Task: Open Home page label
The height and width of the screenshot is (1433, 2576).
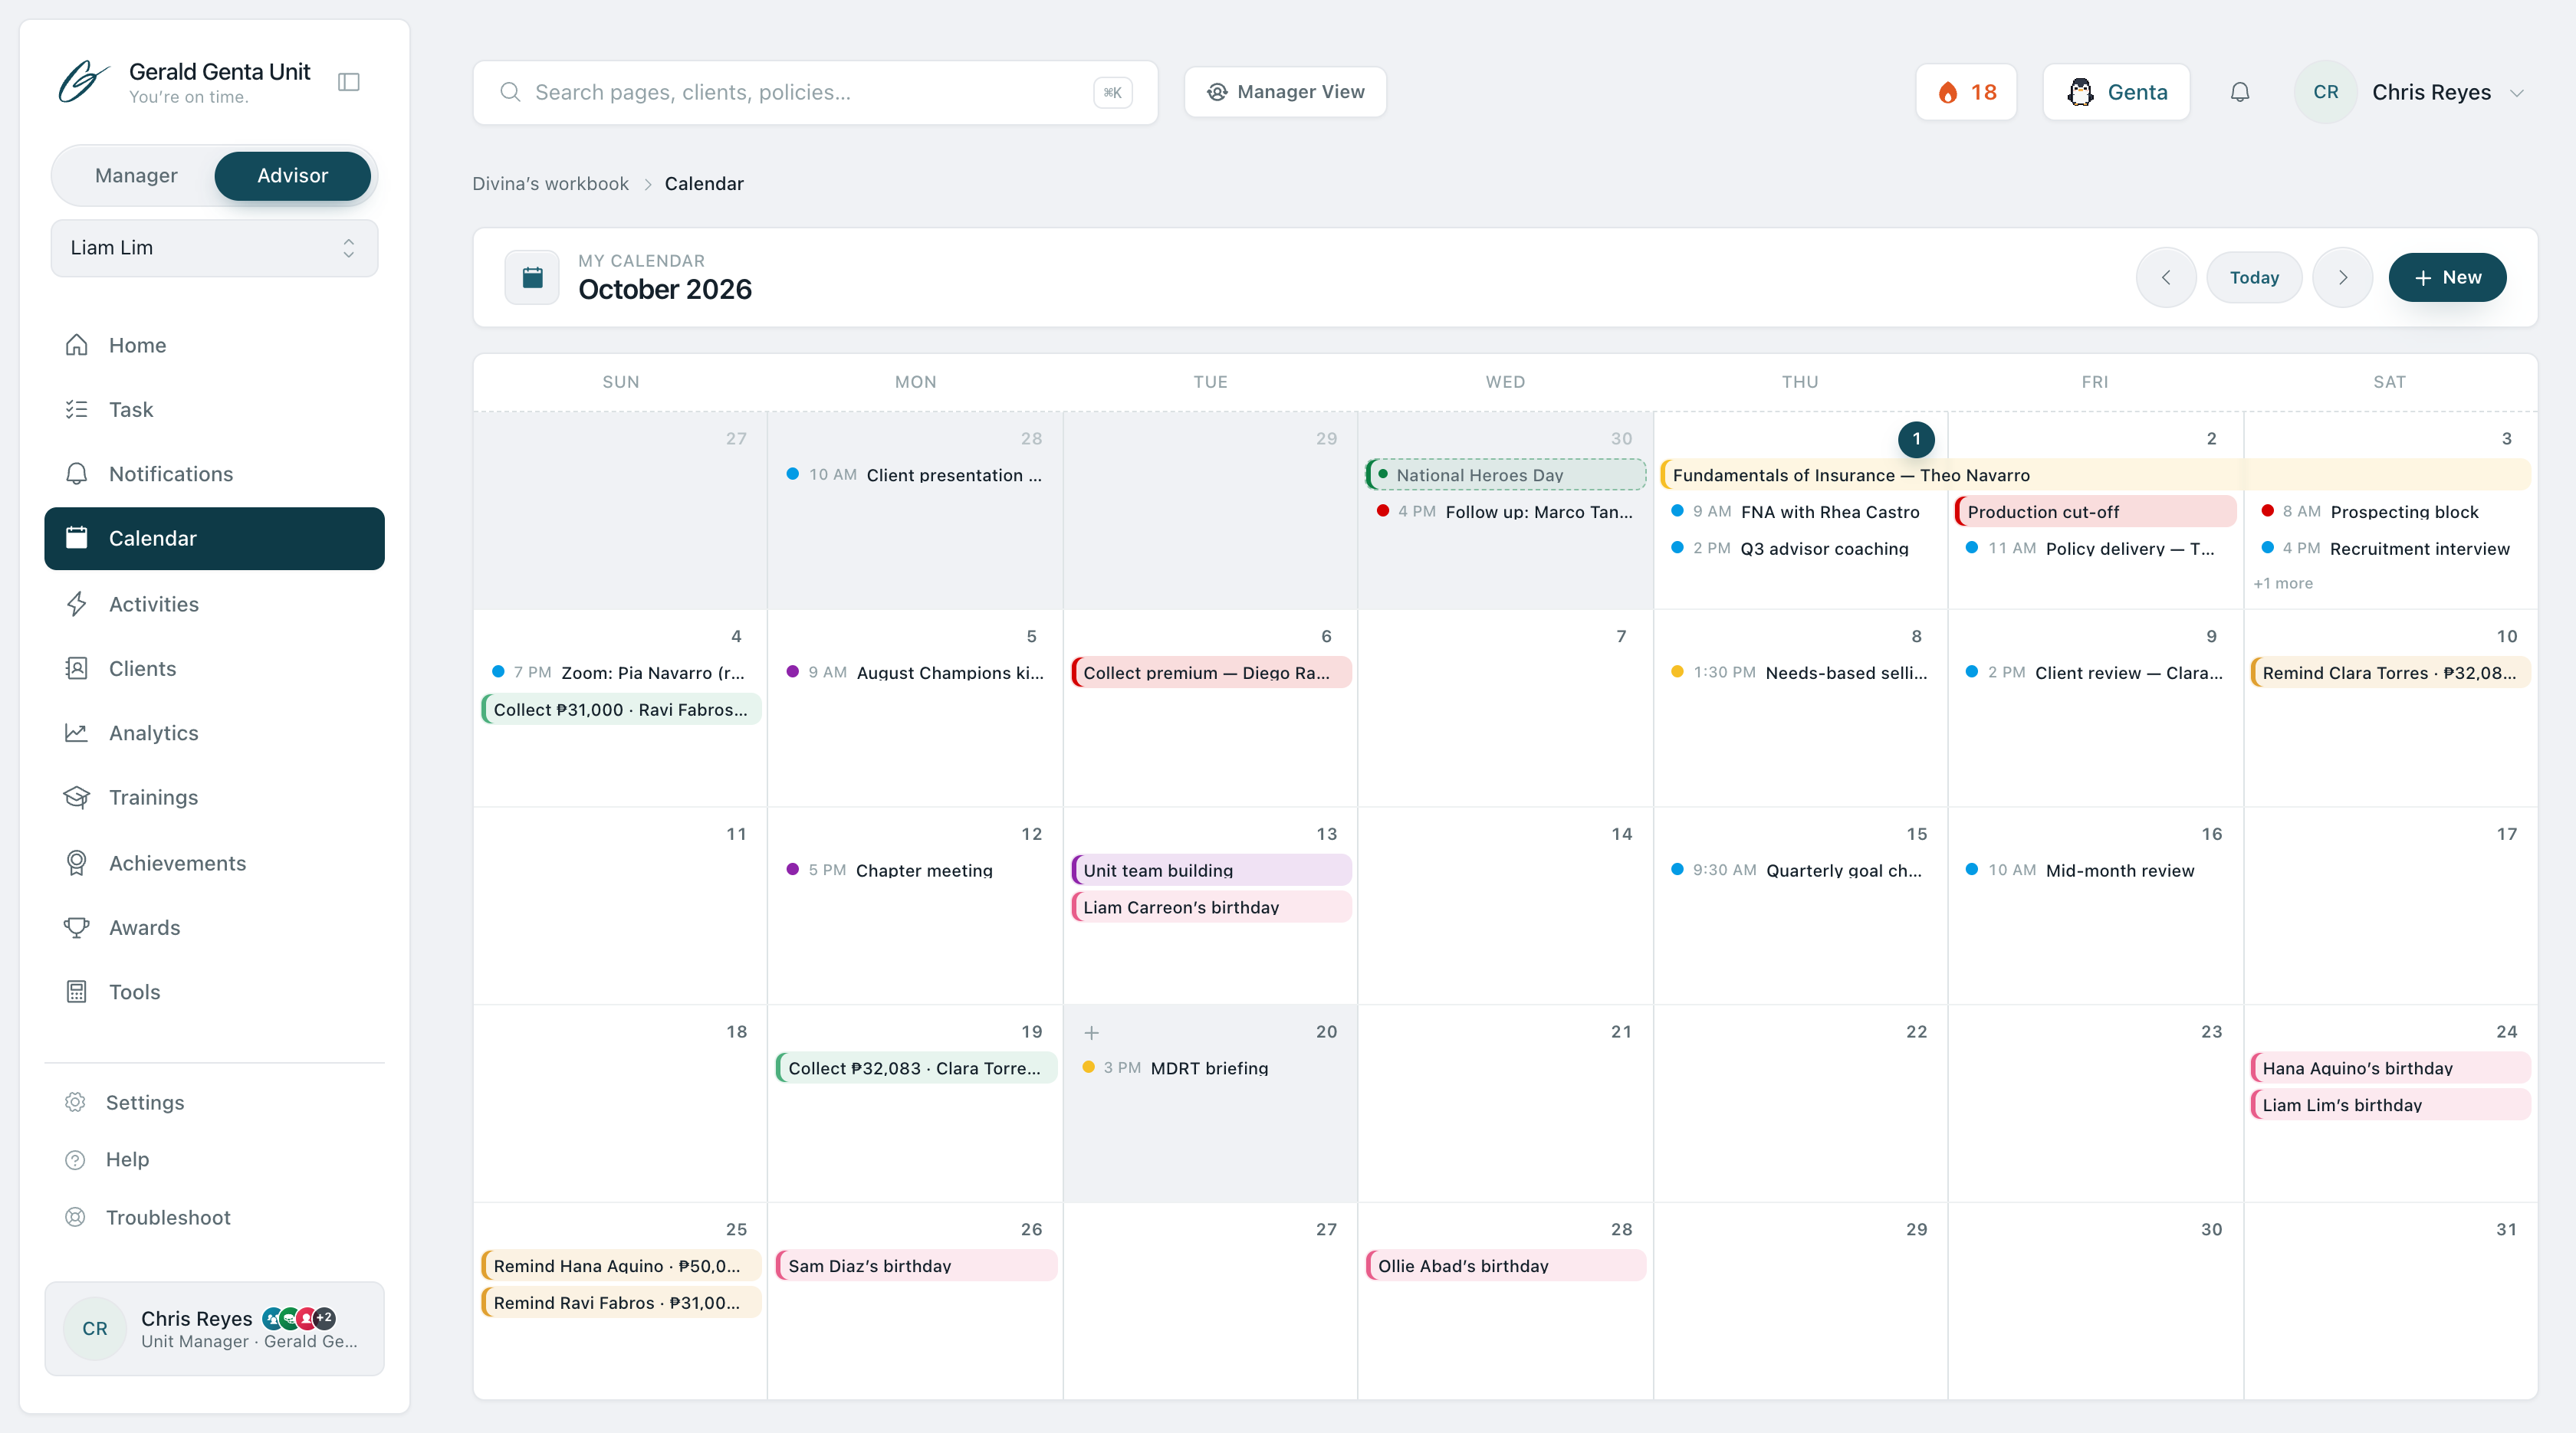Action: pyautogui.click(x=138, y=345)
